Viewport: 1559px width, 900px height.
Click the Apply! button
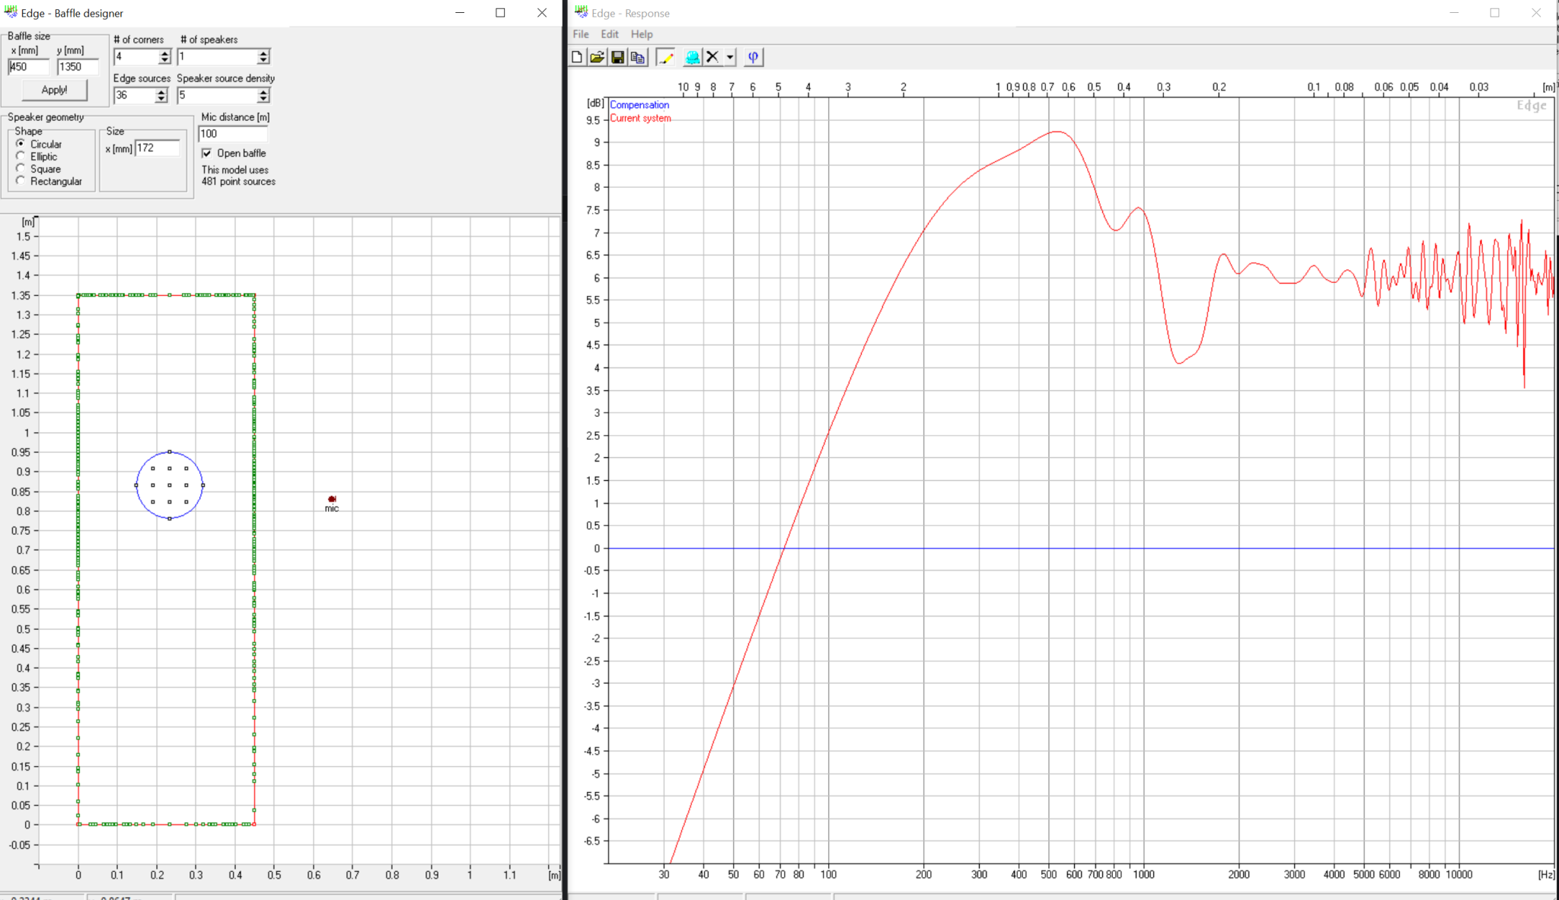[x=54, y=90]
